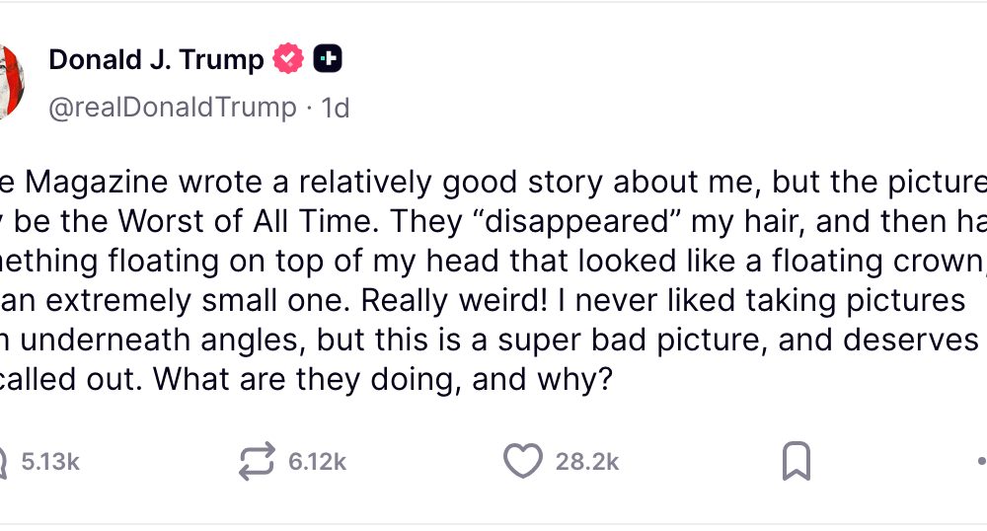Viewport: 987px width, 531px height.
Task: Click the 6.12k repost count
Action: [x=317, y=461]
